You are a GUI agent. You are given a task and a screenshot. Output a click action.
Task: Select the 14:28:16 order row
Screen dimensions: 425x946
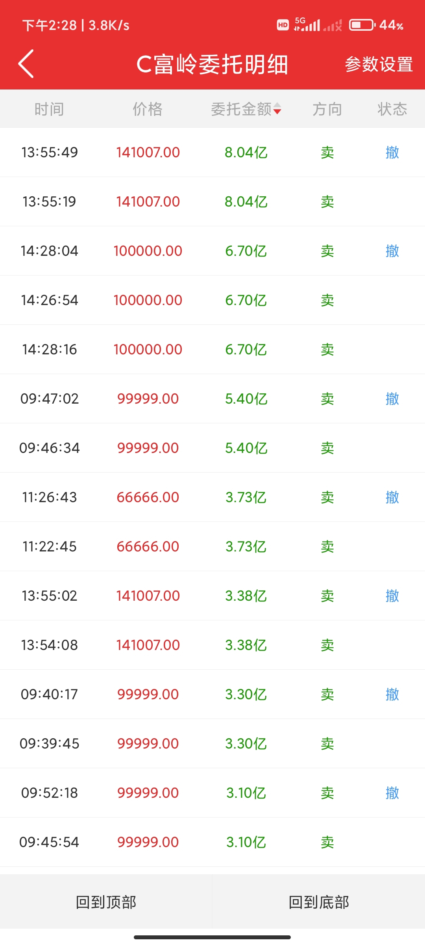pyautogui.click(x=213, y=349)
